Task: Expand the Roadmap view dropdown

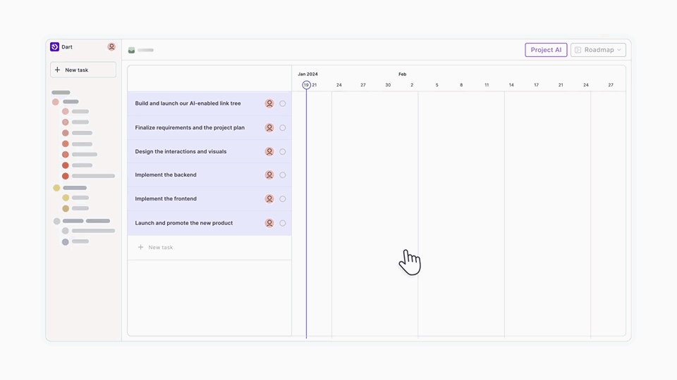Action: (598, 50)
